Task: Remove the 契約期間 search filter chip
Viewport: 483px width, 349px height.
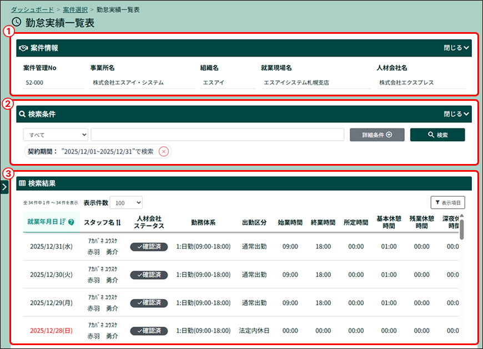Action: (164, 152)
